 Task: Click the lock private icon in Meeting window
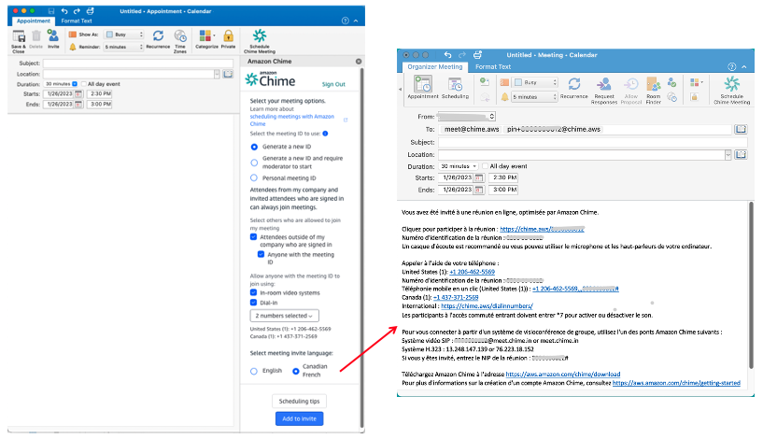(x=695, y=97)
